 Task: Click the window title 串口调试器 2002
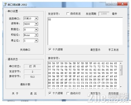coord(17,5)
